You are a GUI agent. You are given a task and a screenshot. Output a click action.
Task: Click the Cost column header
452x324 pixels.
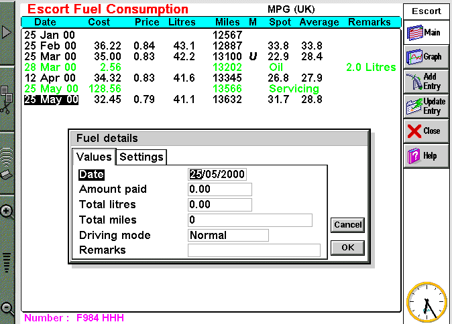click(99, 22)
